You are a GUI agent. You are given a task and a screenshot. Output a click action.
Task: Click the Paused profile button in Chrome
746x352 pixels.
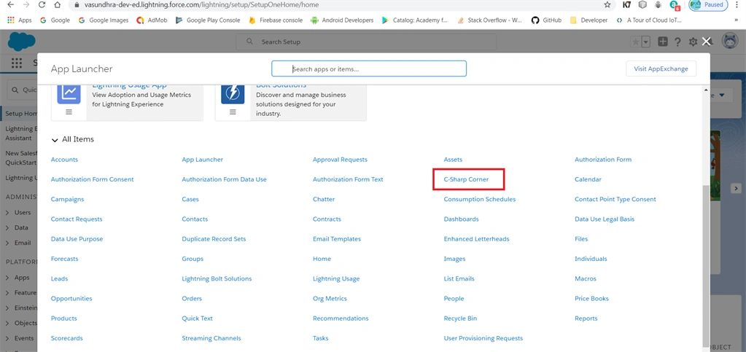(708, 5)
